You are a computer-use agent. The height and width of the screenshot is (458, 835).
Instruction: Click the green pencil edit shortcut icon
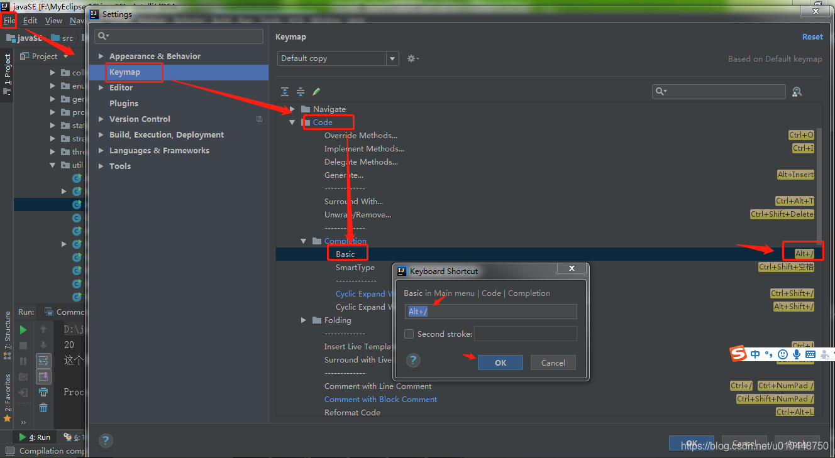point(316,92)
